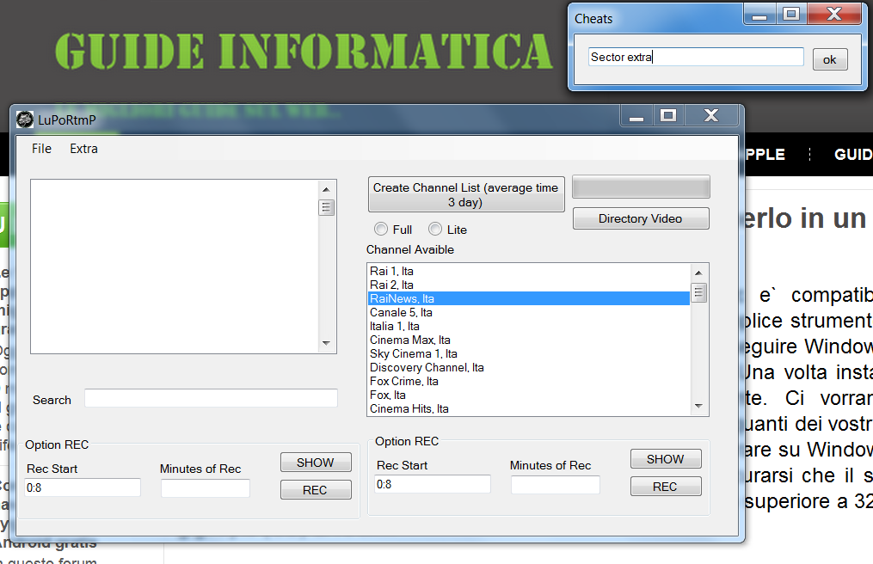Click right Option REC REC button
Screen dimensions: 873x564
[x=666, y=487]
